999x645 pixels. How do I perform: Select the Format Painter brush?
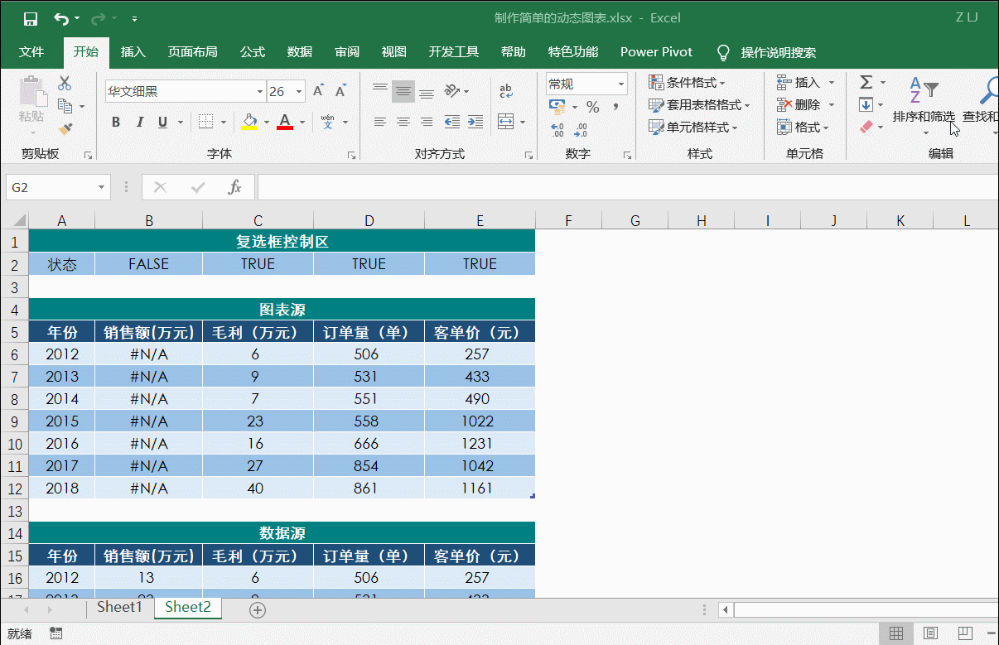coord(65,128)
